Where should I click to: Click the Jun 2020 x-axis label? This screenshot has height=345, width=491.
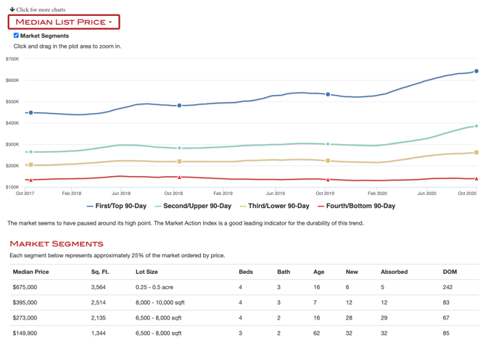pos(426,194)
